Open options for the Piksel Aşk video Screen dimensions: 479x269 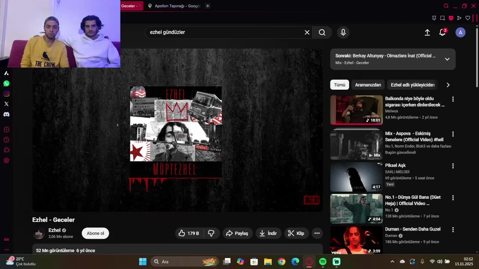click(453, 166)
